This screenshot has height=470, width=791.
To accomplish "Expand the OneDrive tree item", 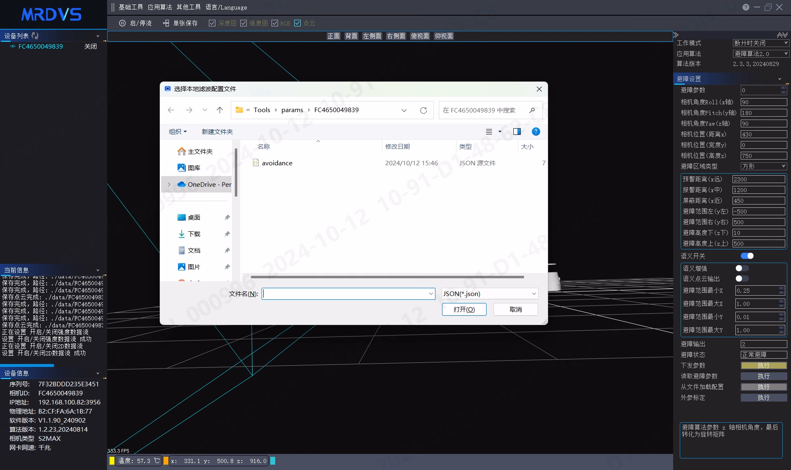I will [x=169, y=184].
